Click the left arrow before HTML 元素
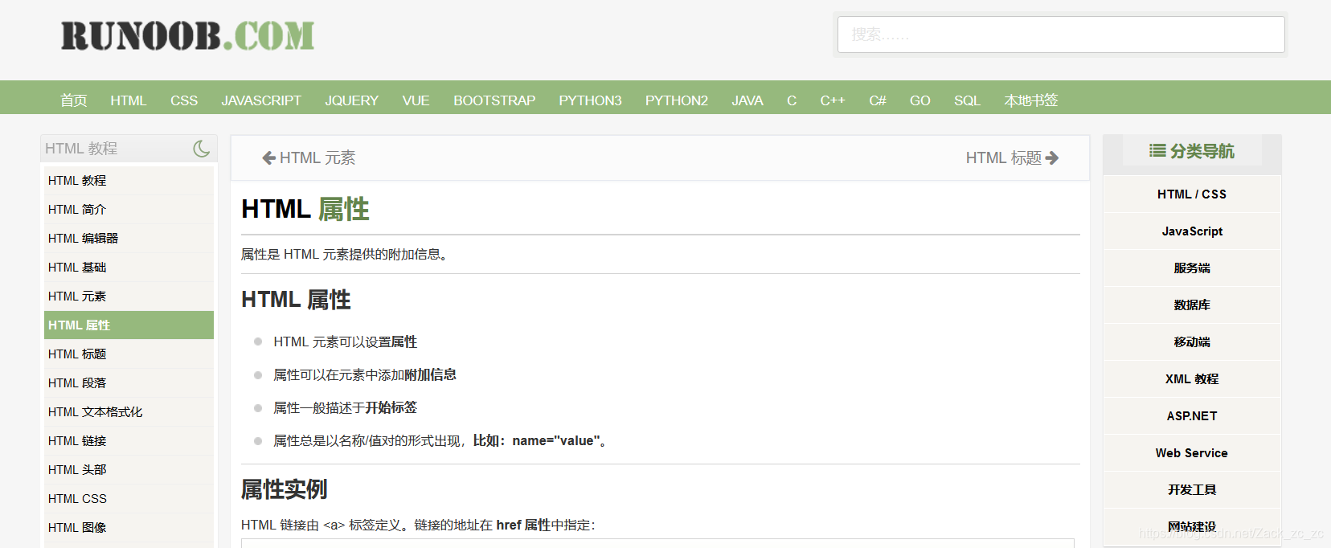Screen dimensions: 1331x548 [x=269, y=158]
